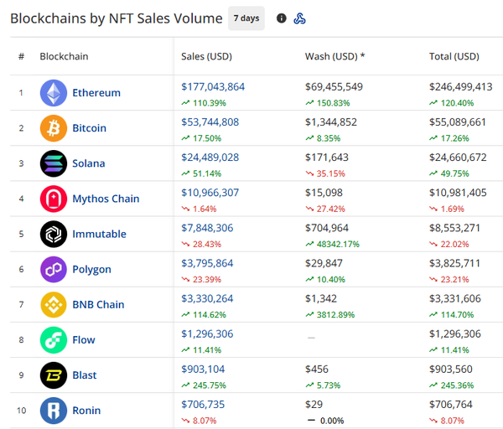Click the Ronin logo icon
Viewport: 503px width, 429px height.
[x=54, y=411]
